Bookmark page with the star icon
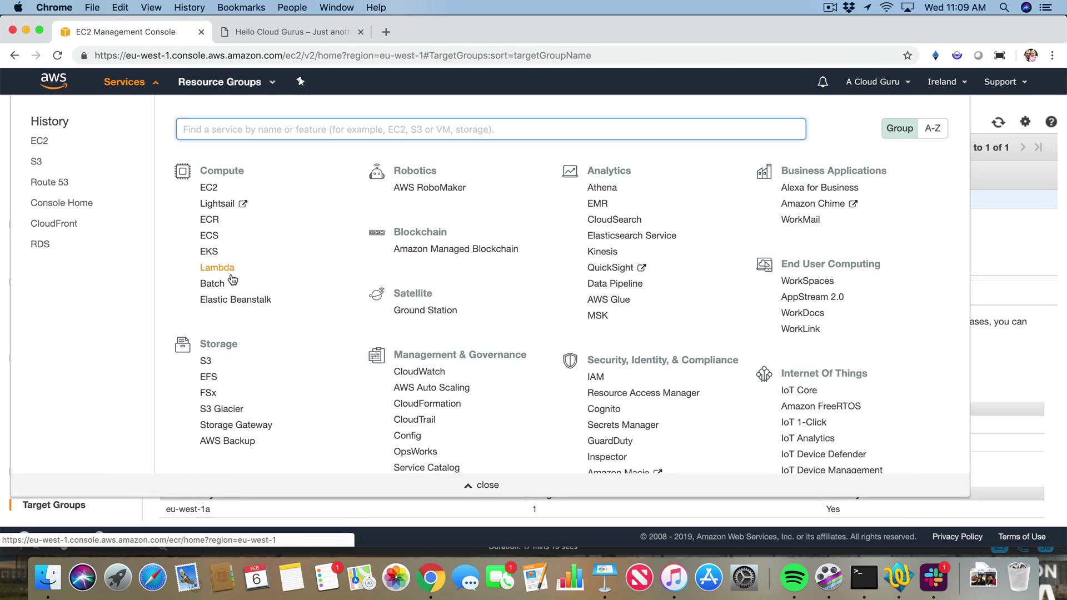Image resolution: width=1067 pixels, height=600 pixels. pyautogui.click(x=908, y=56)
